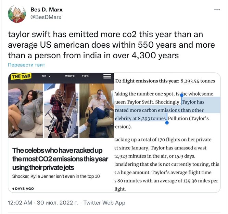Click The Tab yellow logo
This screenshot has width=228, height=214.
click(21, 76)
